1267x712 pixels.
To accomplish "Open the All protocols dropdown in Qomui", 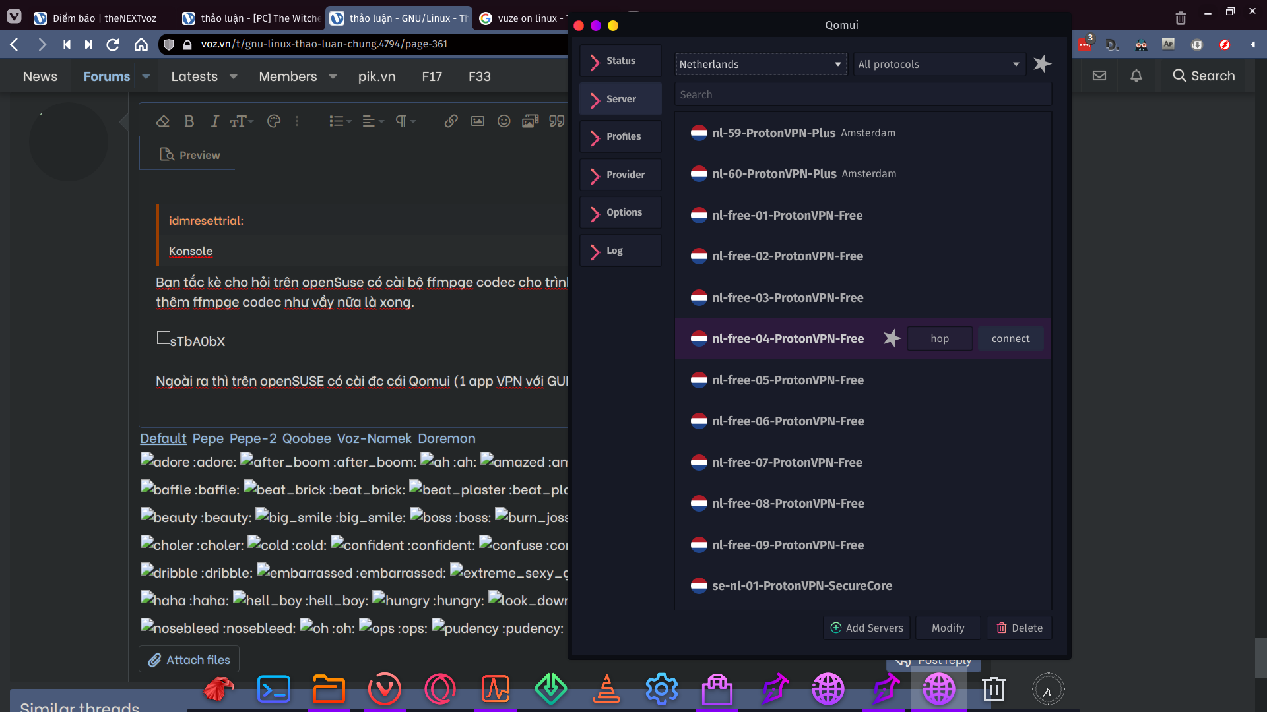I will click(x=940, y=64).
